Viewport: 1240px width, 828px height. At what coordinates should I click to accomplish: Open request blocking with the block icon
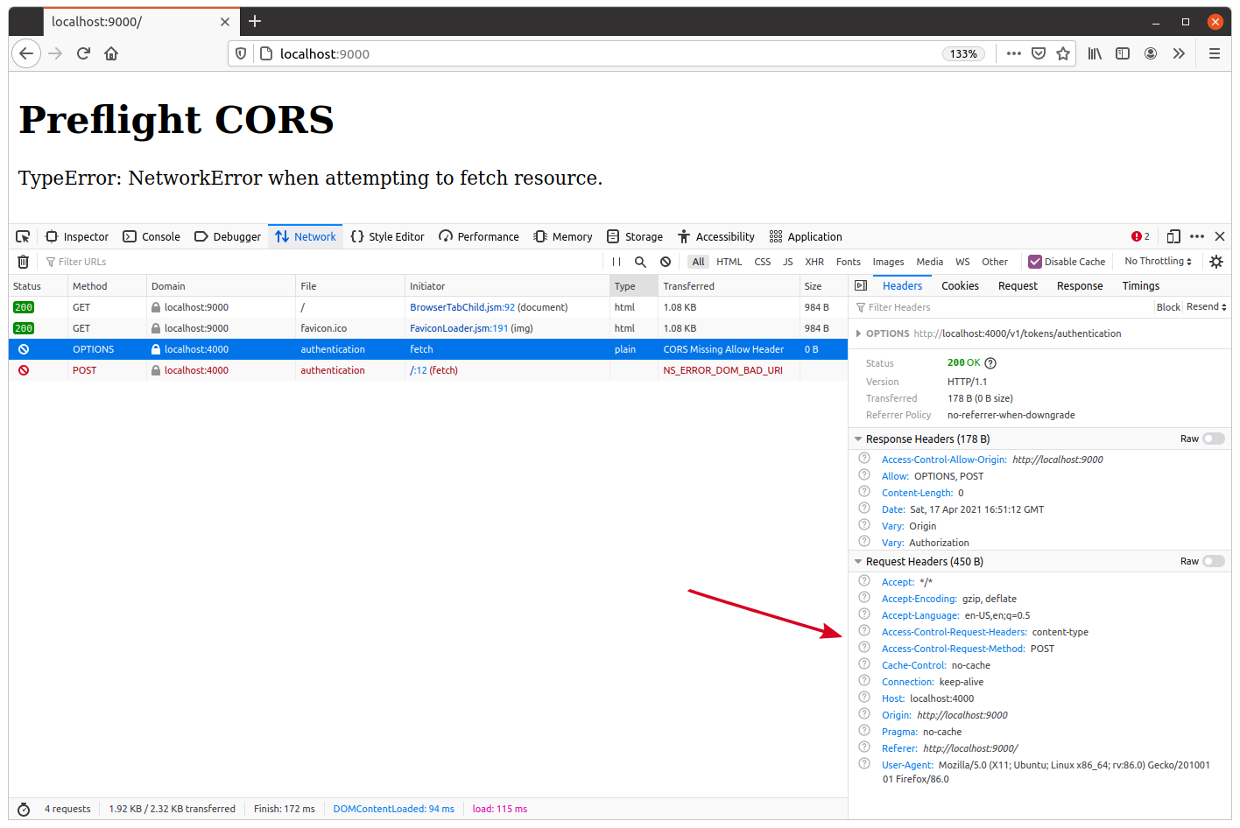666,262
